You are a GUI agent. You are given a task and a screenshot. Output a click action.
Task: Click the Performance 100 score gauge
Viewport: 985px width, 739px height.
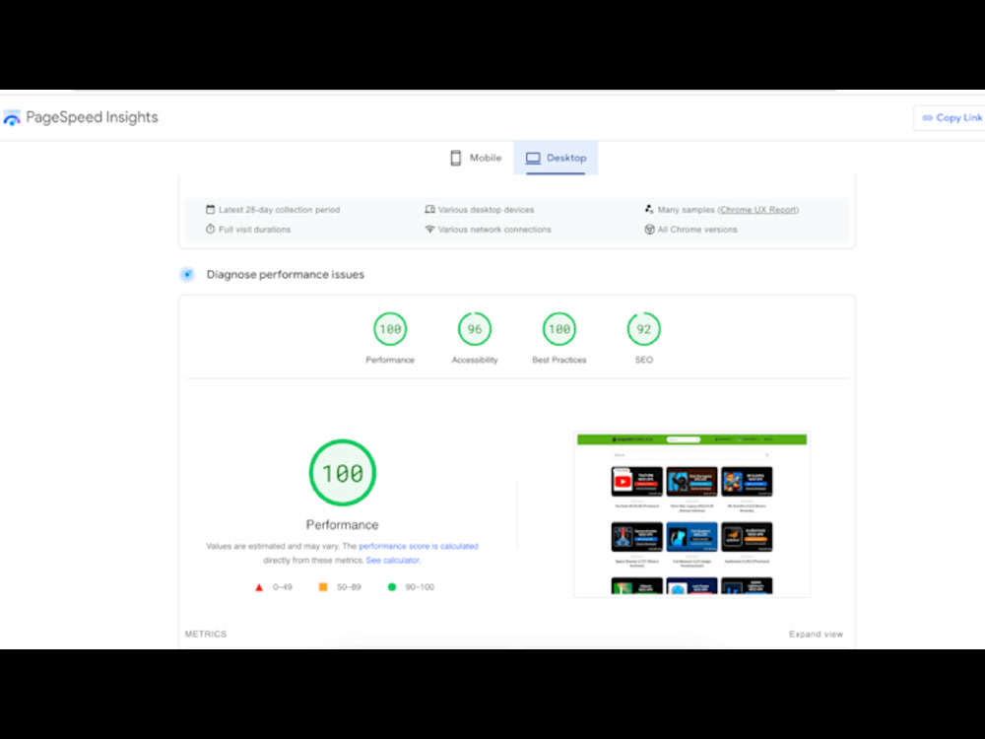pos(342,472)
